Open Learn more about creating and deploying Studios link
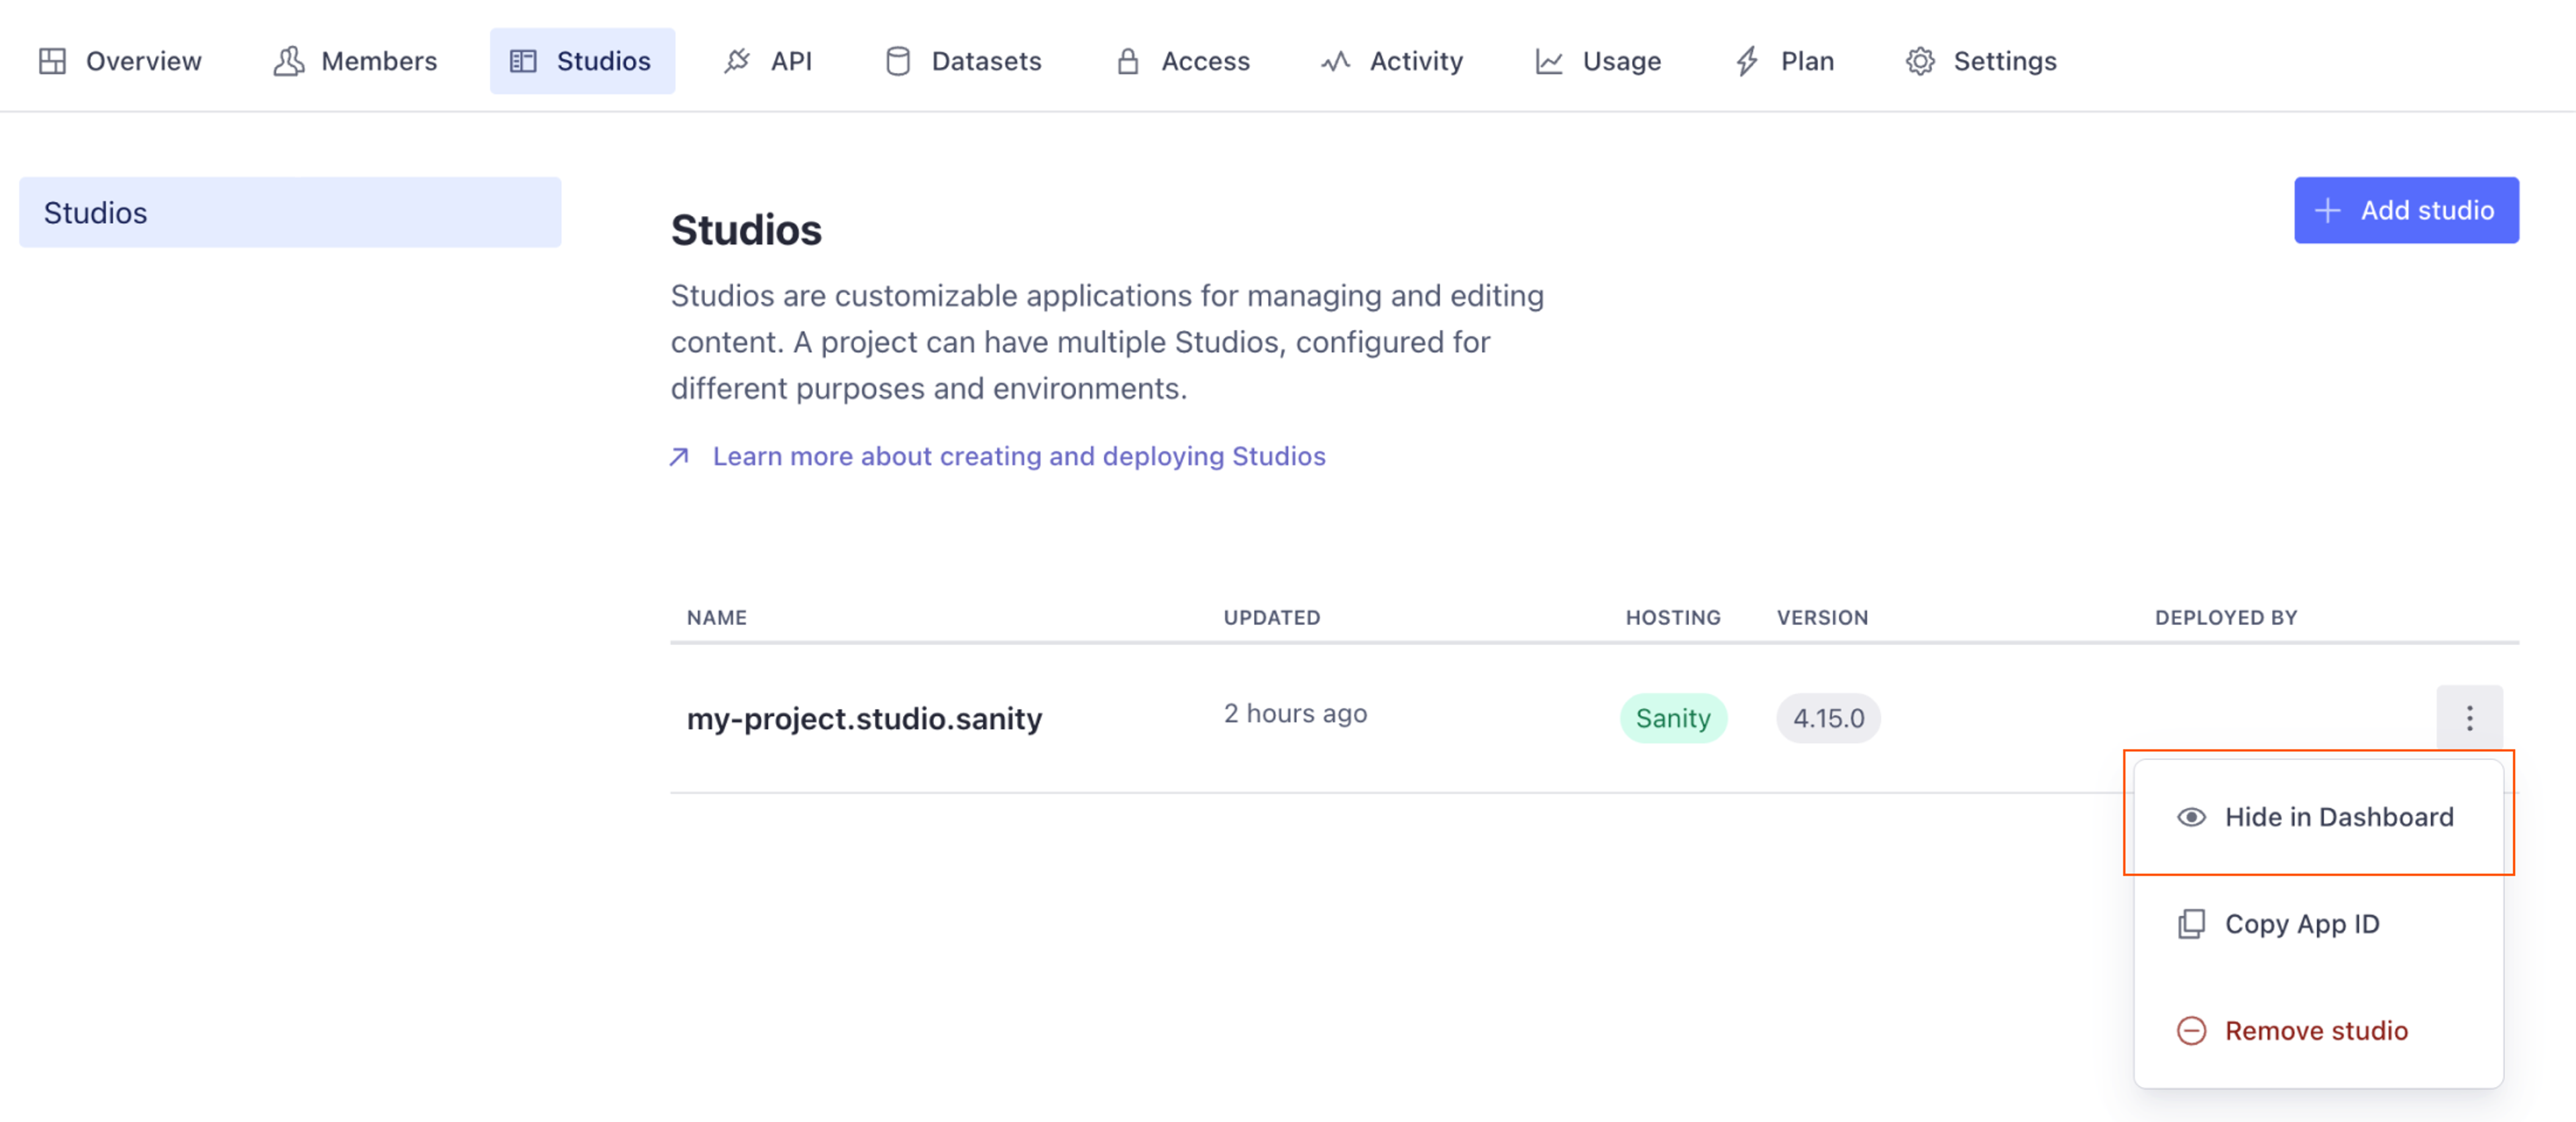Screen dimensions: 2576x1122 (x=1019, y=456)
